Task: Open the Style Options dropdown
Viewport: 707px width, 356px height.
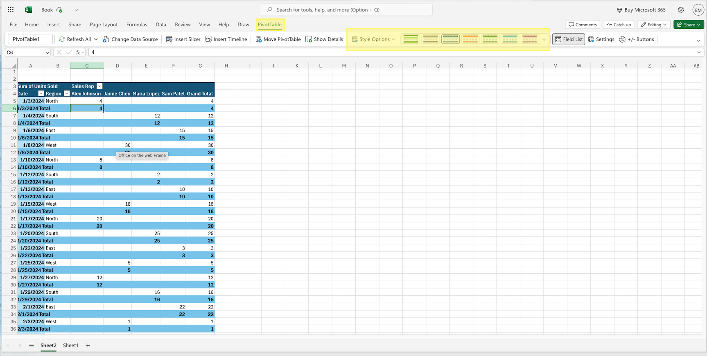Action: (x=374, y=39)
